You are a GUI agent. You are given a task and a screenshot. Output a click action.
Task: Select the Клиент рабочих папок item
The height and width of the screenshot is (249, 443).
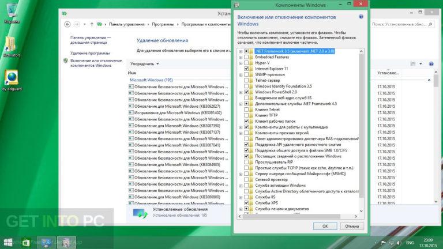coord(275,122)
